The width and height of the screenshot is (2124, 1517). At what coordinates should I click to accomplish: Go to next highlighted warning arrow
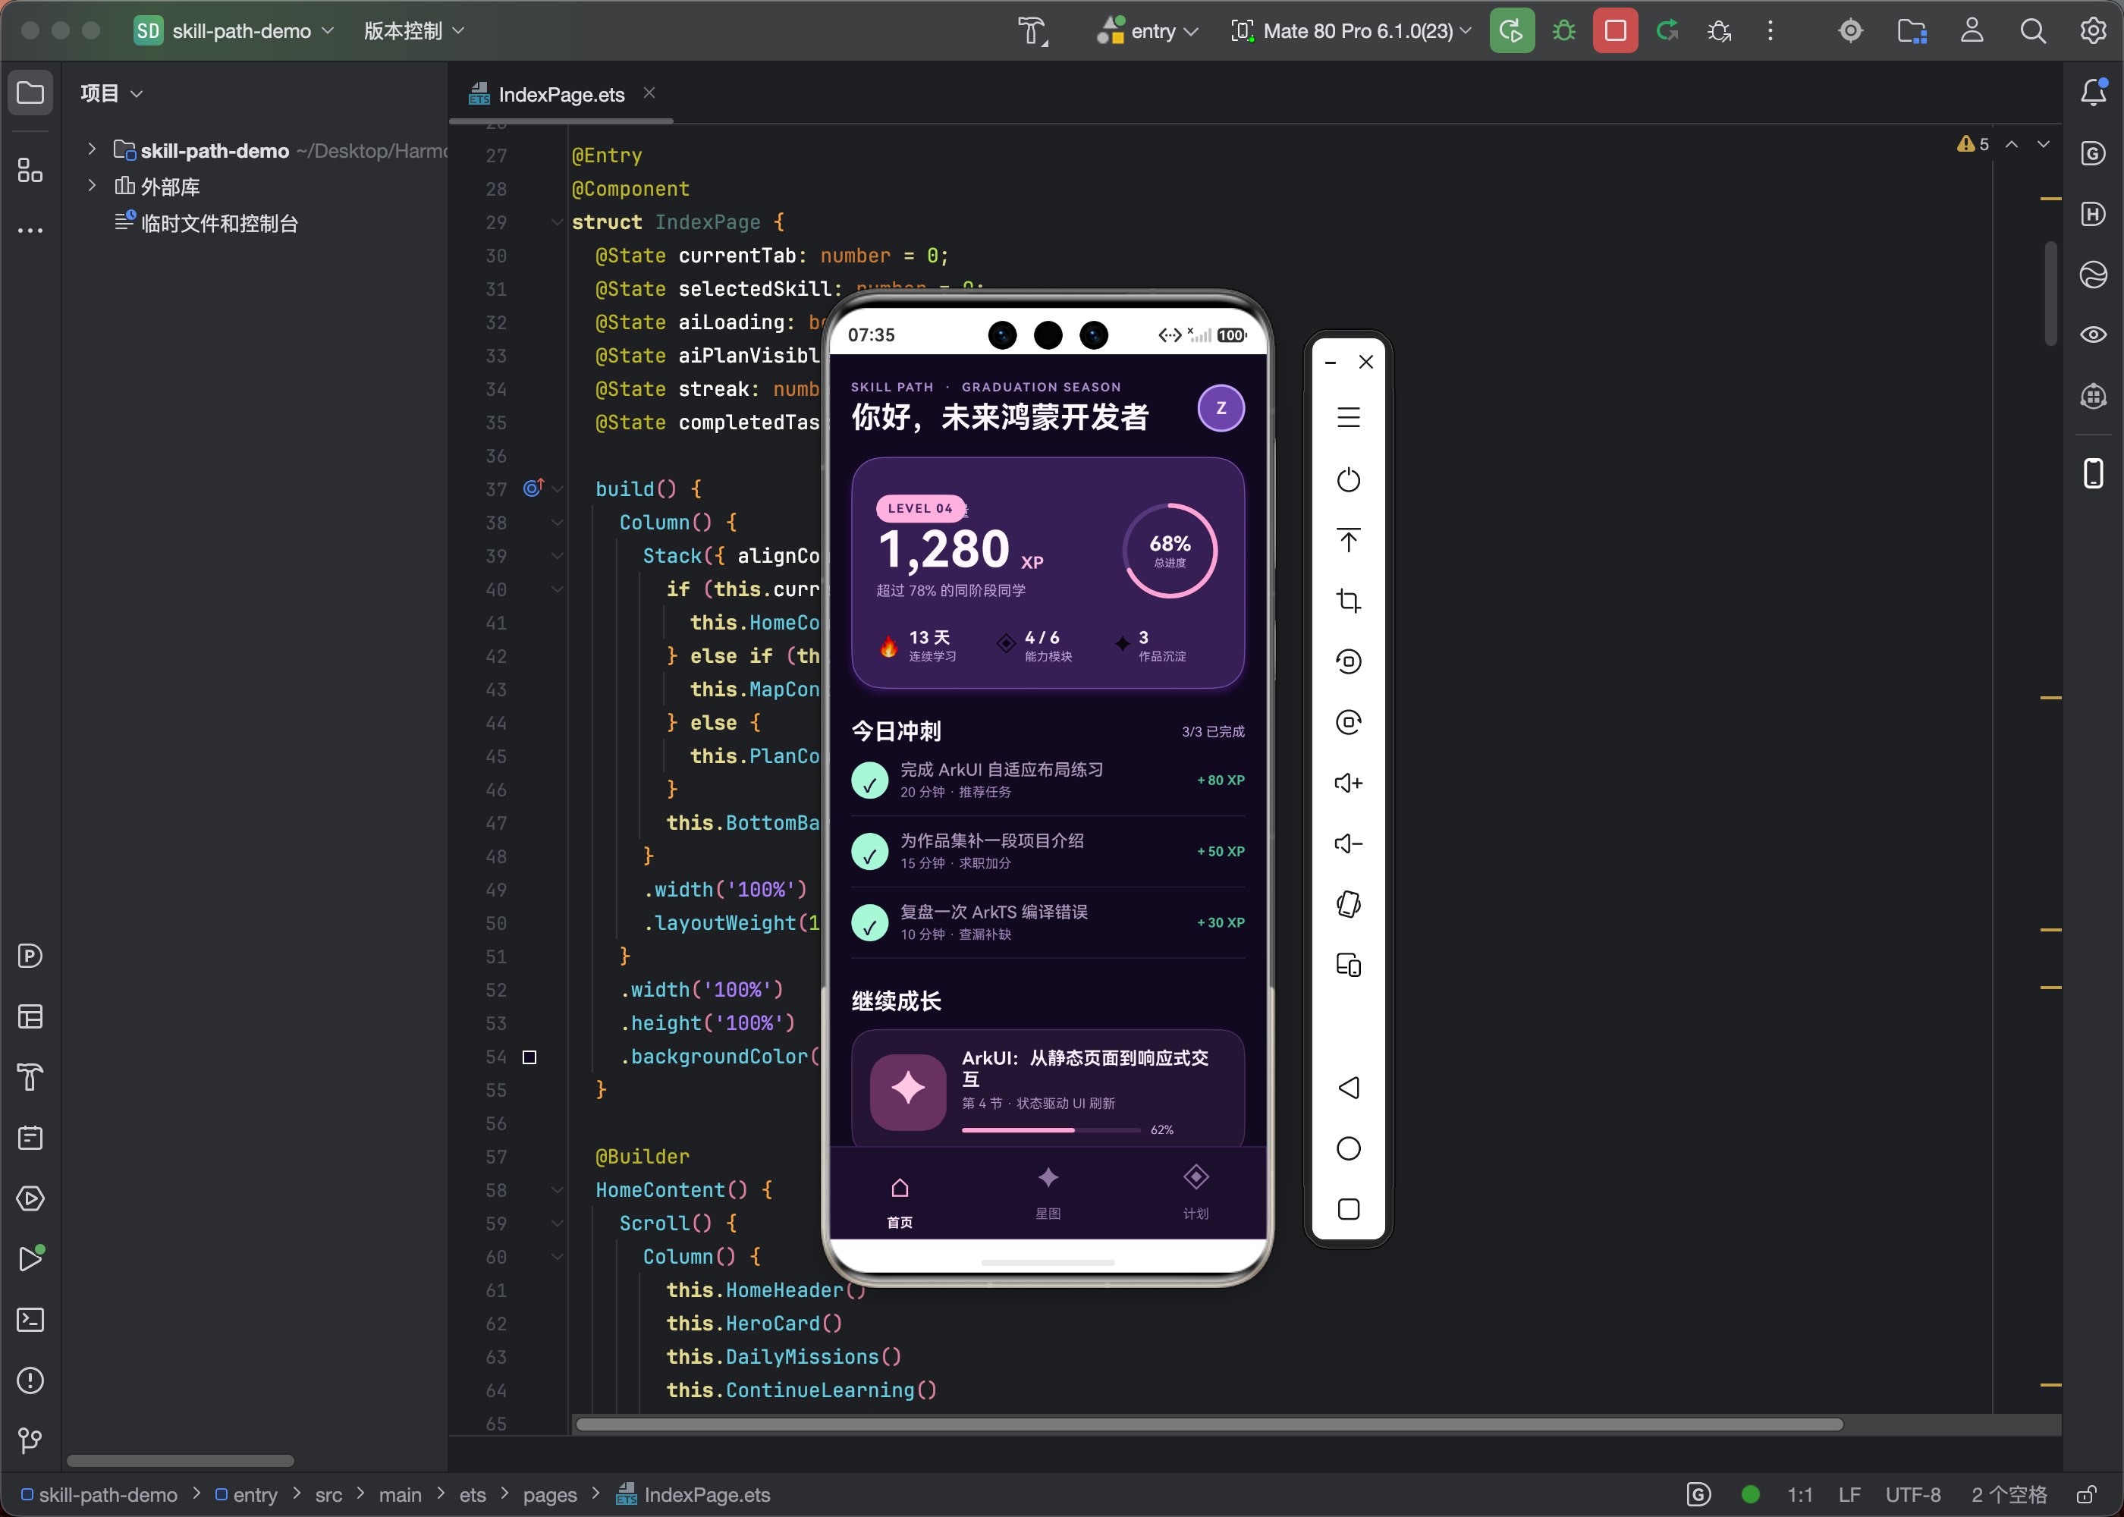pyautogui.click(x=2043, y=144)
